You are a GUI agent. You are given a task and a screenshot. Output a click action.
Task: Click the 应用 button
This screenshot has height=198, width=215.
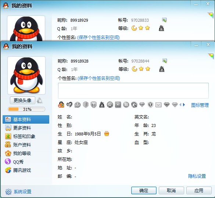point(199,191)
